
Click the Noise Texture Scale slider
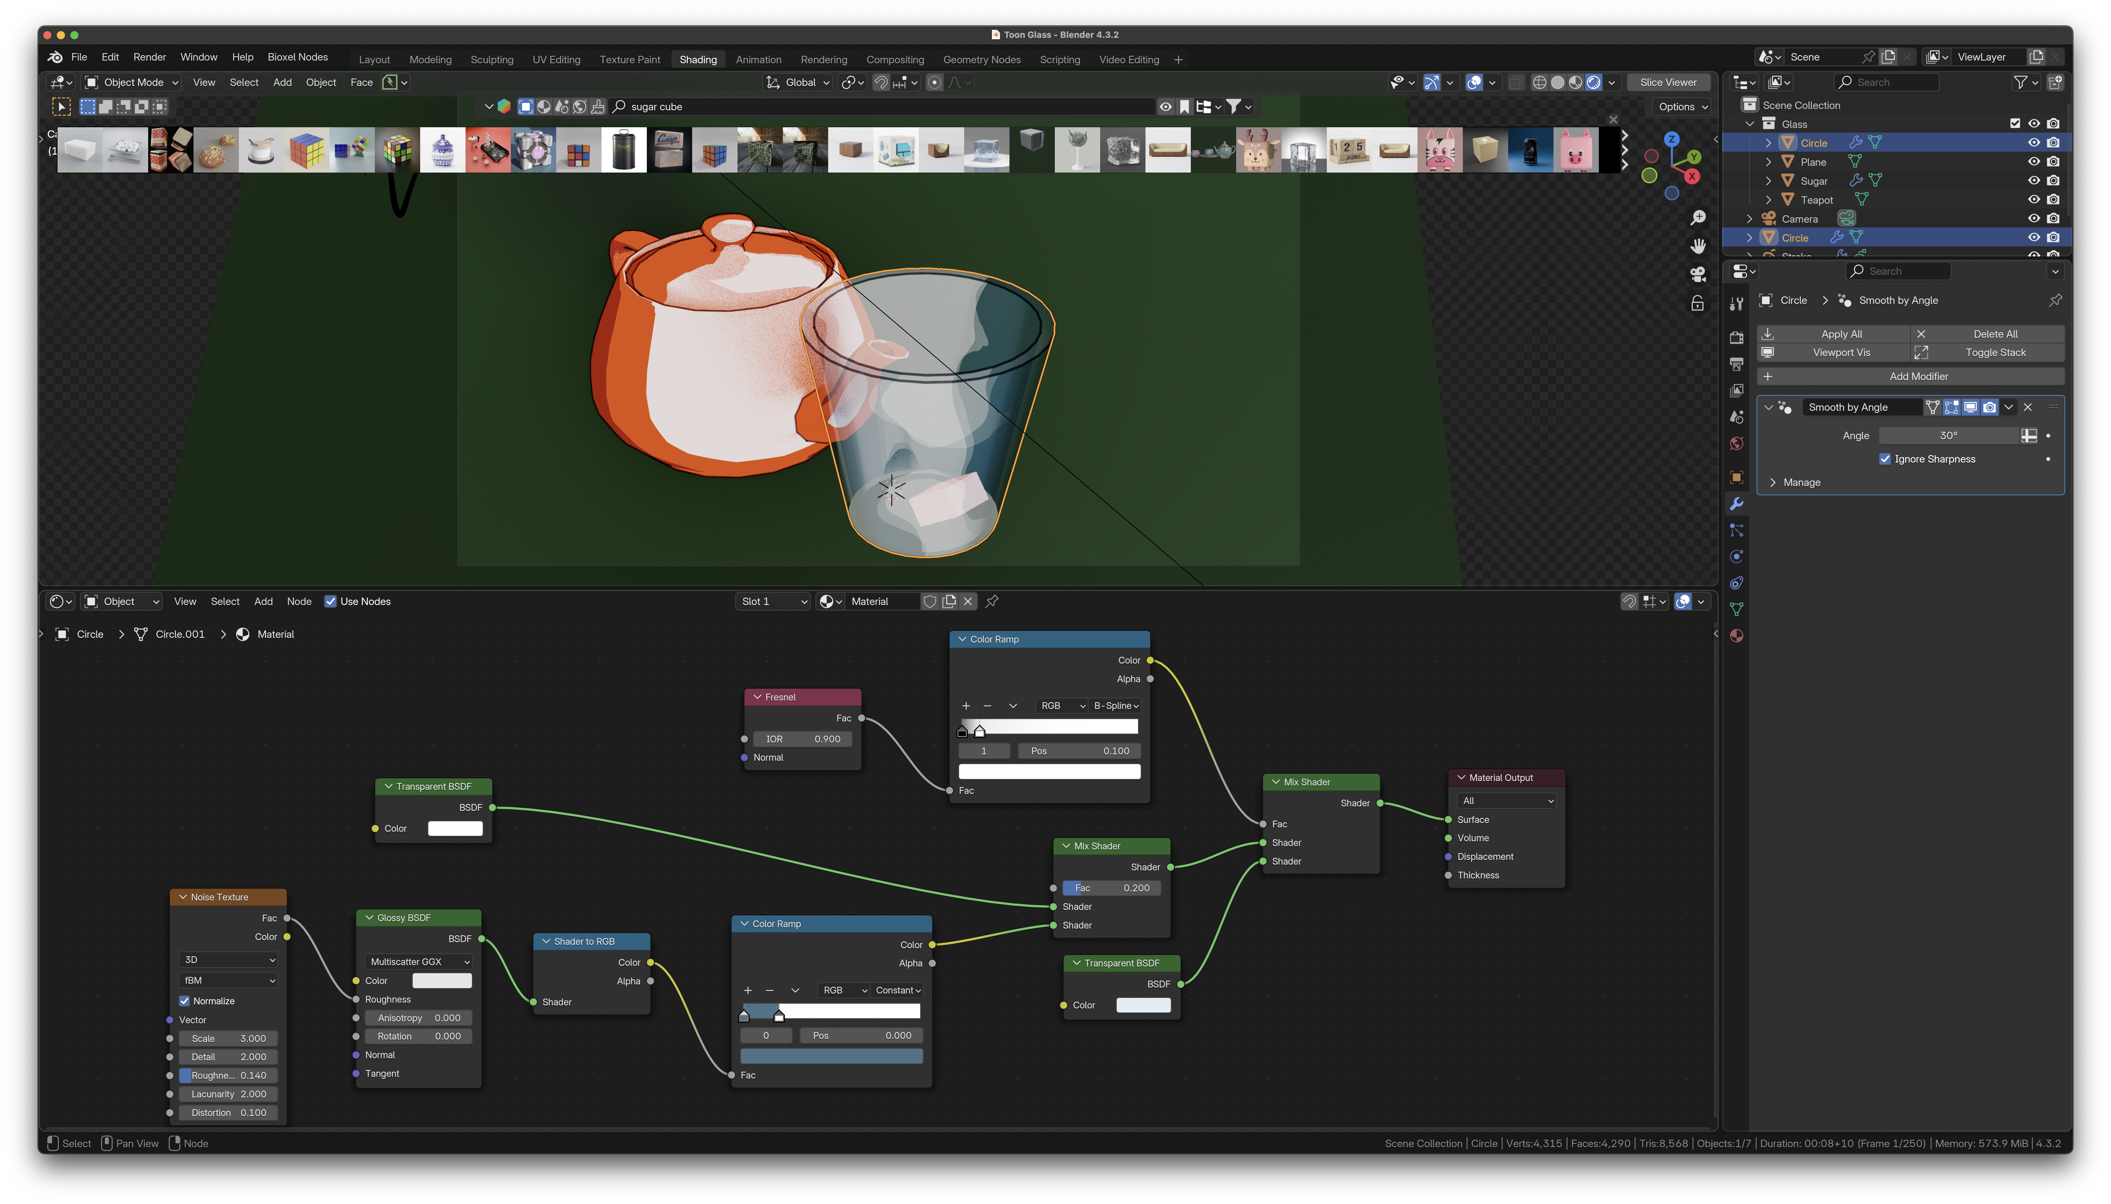point(228,1039)
